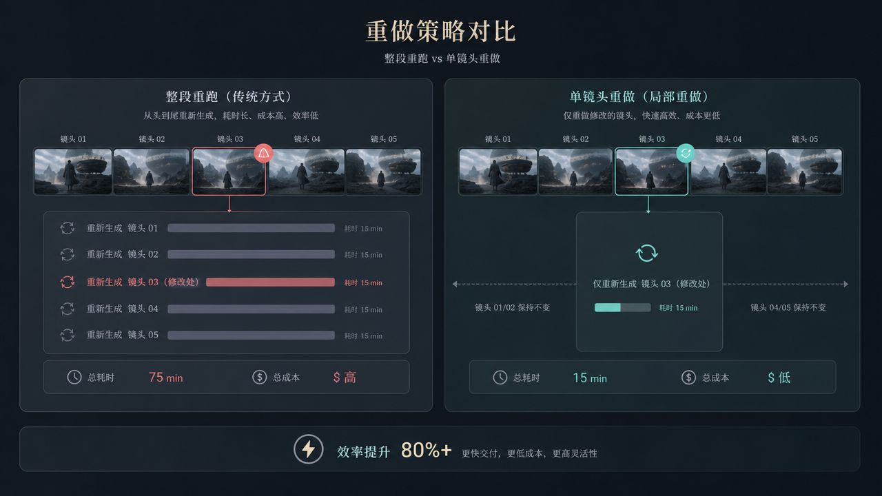The height and width of the screenshot is (496, 882).
Task: Click the 镜头 01/02 保持不变 label
Action: point(513,307)
